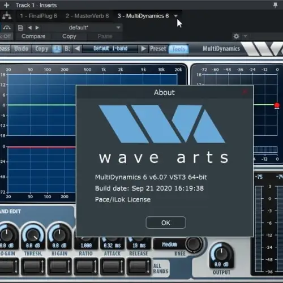Click the Build date Sep 21 2020 text

click(x=149, y=188)
